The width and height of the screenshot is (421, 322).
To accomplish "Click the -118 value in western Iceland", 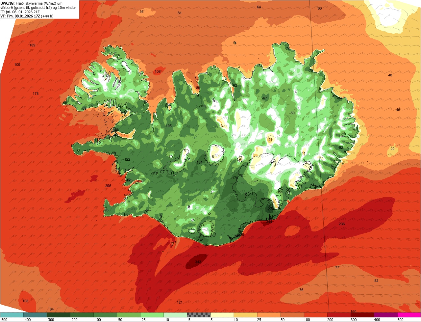I will point(155,173).
